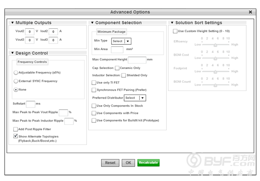Image resolution: width=260 pixels, height=181 pixels.
Task: Click the Softstart ms field
Action: click(31, 104)
